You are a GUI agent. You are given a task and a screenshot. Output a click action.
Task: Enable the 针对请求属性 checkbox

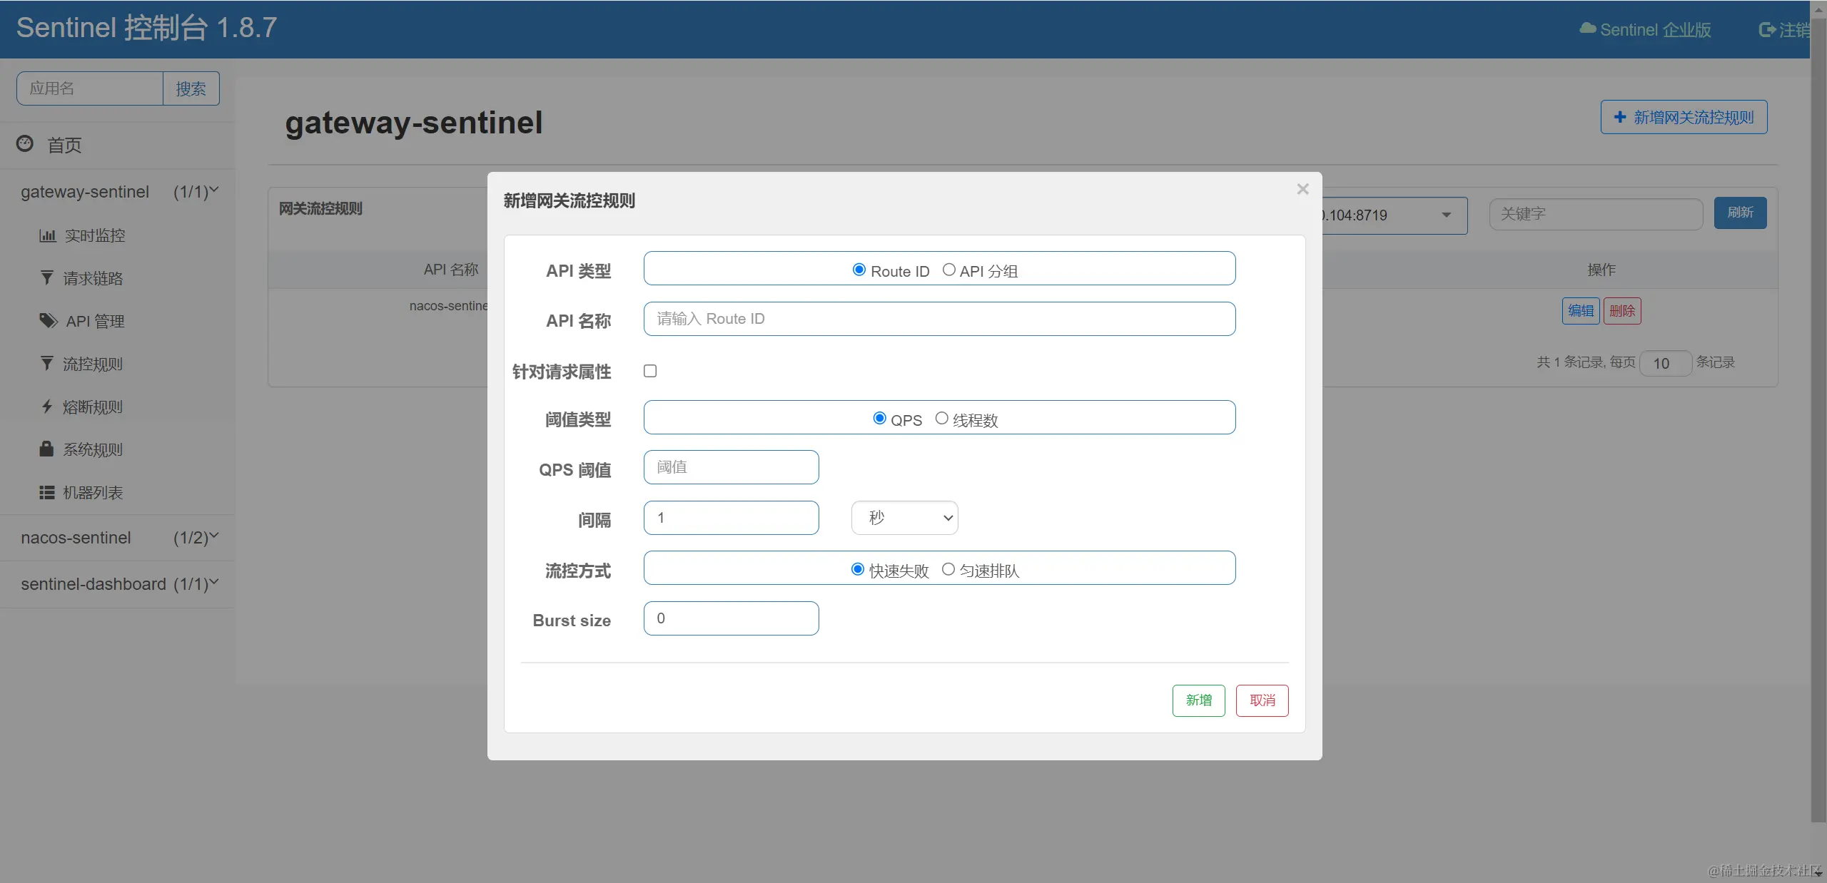point(650,371)
